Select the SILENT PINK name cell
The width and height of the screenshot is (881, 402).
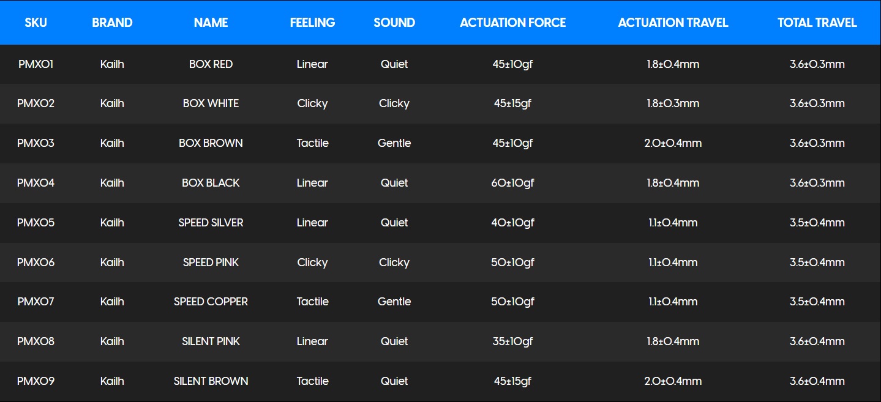pyautogui.click(x=211, y=341)
